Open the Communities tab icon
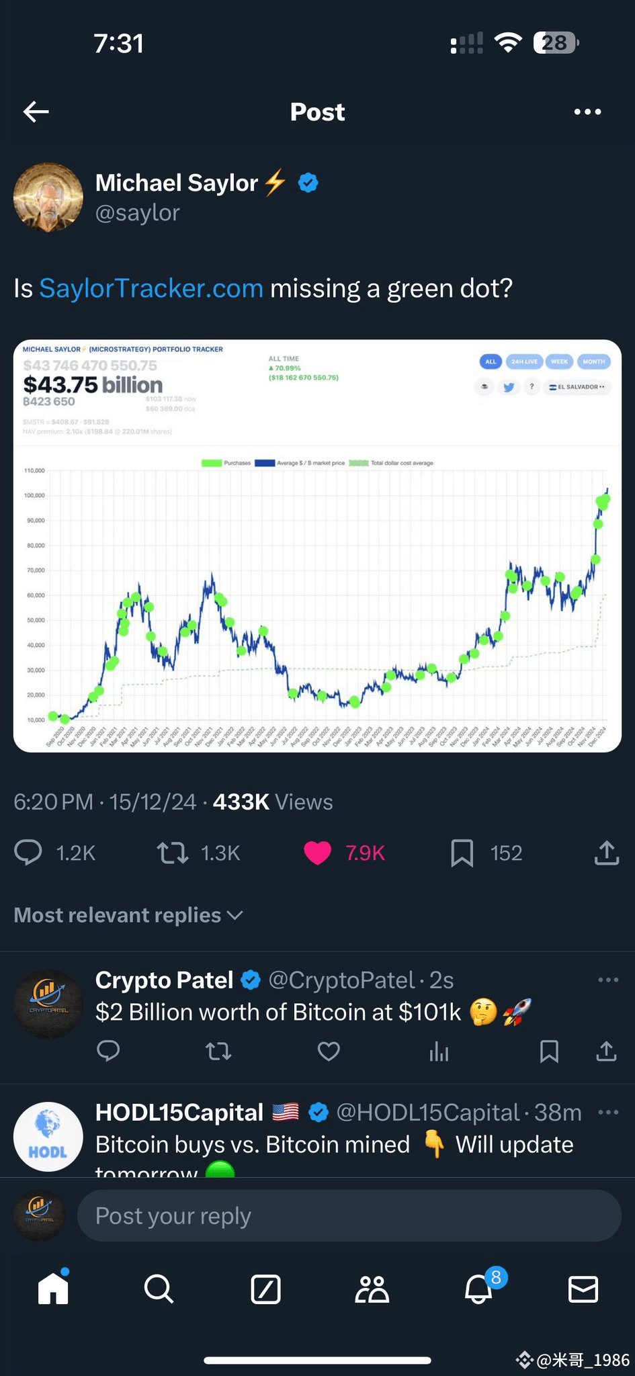The height and width of the screenshot is (1376, 635). pyautogui.click(x=372, y=1289)
